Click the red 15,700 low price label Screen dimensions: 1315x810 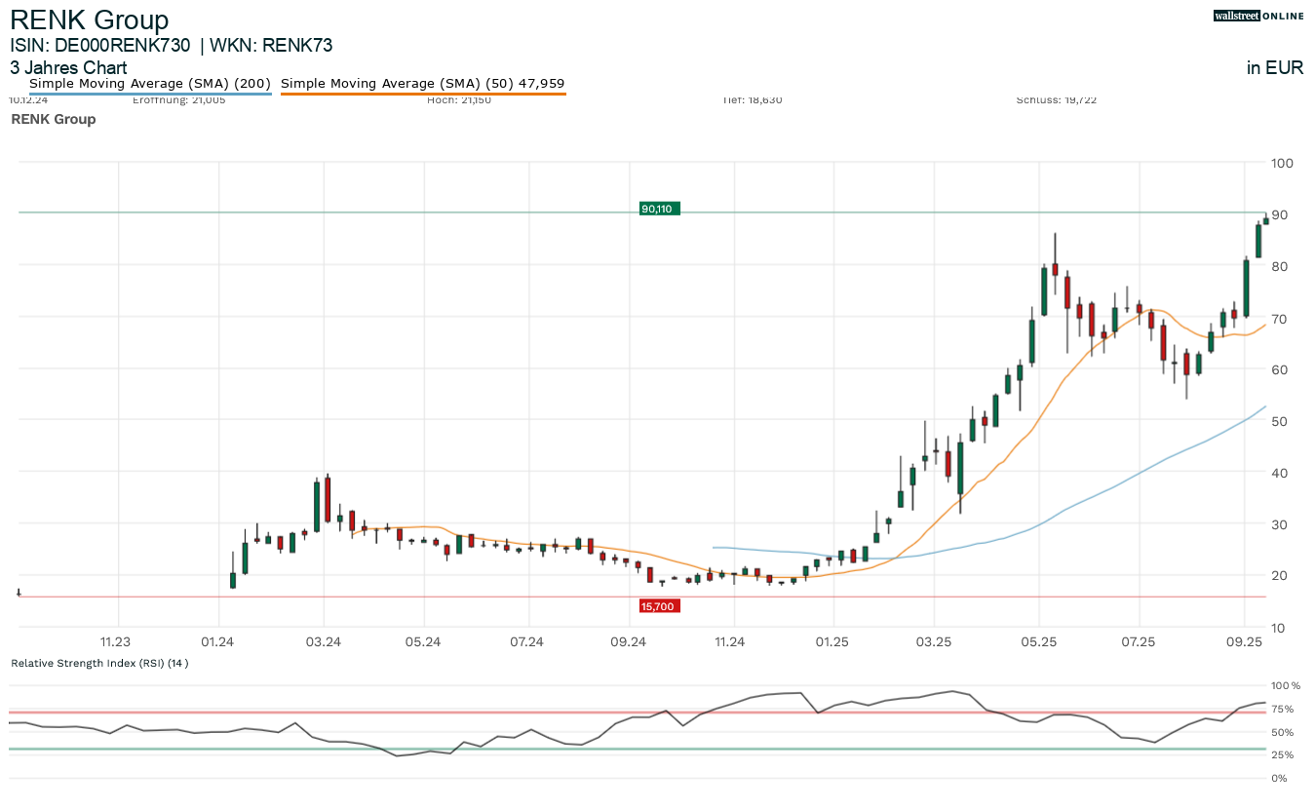[658, 606]
